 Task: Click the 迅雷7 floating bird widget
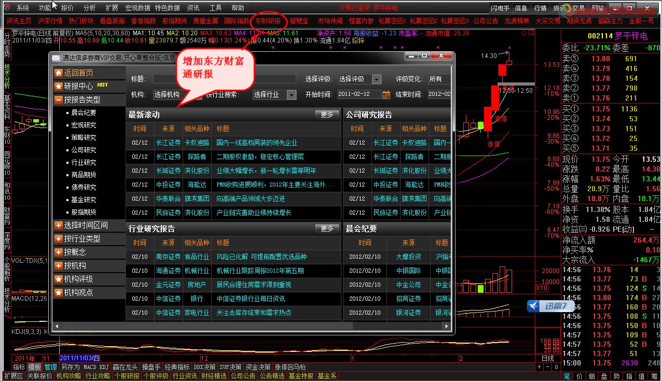point(550,306)
